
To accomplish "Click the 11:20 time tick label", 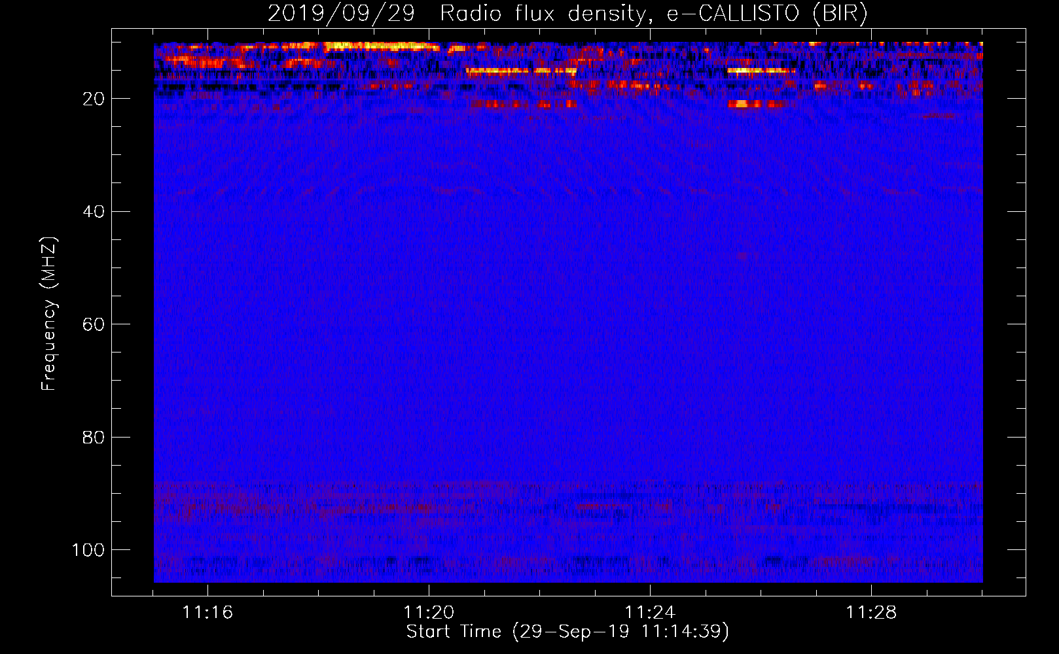I will point(429,613).
